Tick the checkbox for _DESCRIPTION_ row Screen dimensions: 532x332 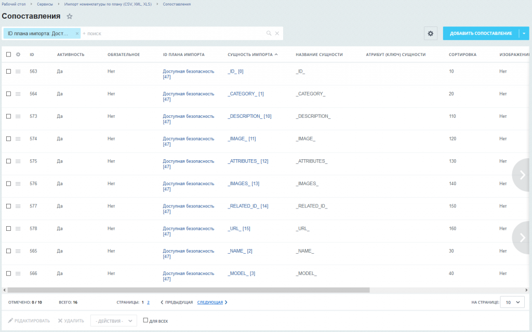pos(8,116)
